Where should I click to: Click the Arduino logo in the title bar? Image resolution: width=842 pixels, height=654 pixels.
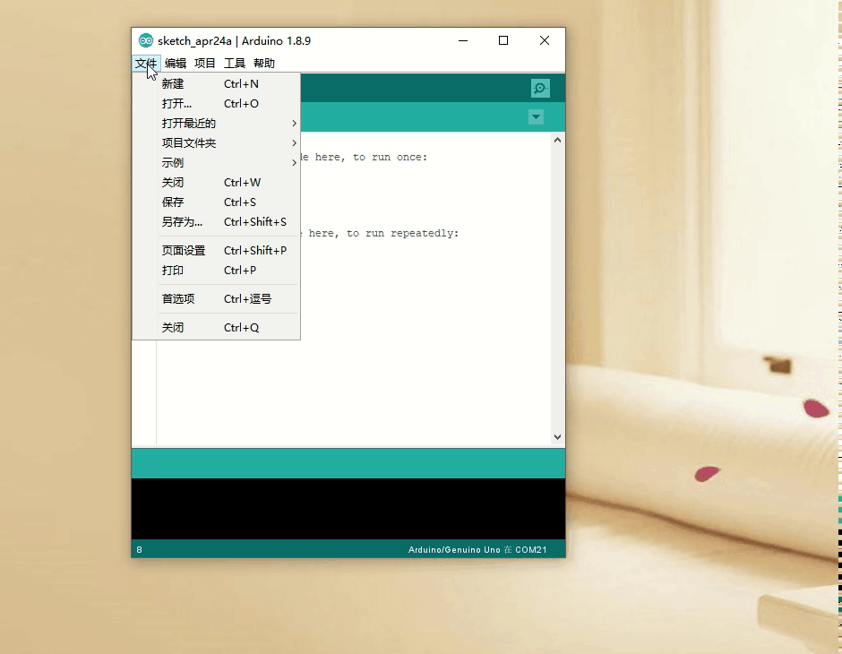tap(145, 41)
